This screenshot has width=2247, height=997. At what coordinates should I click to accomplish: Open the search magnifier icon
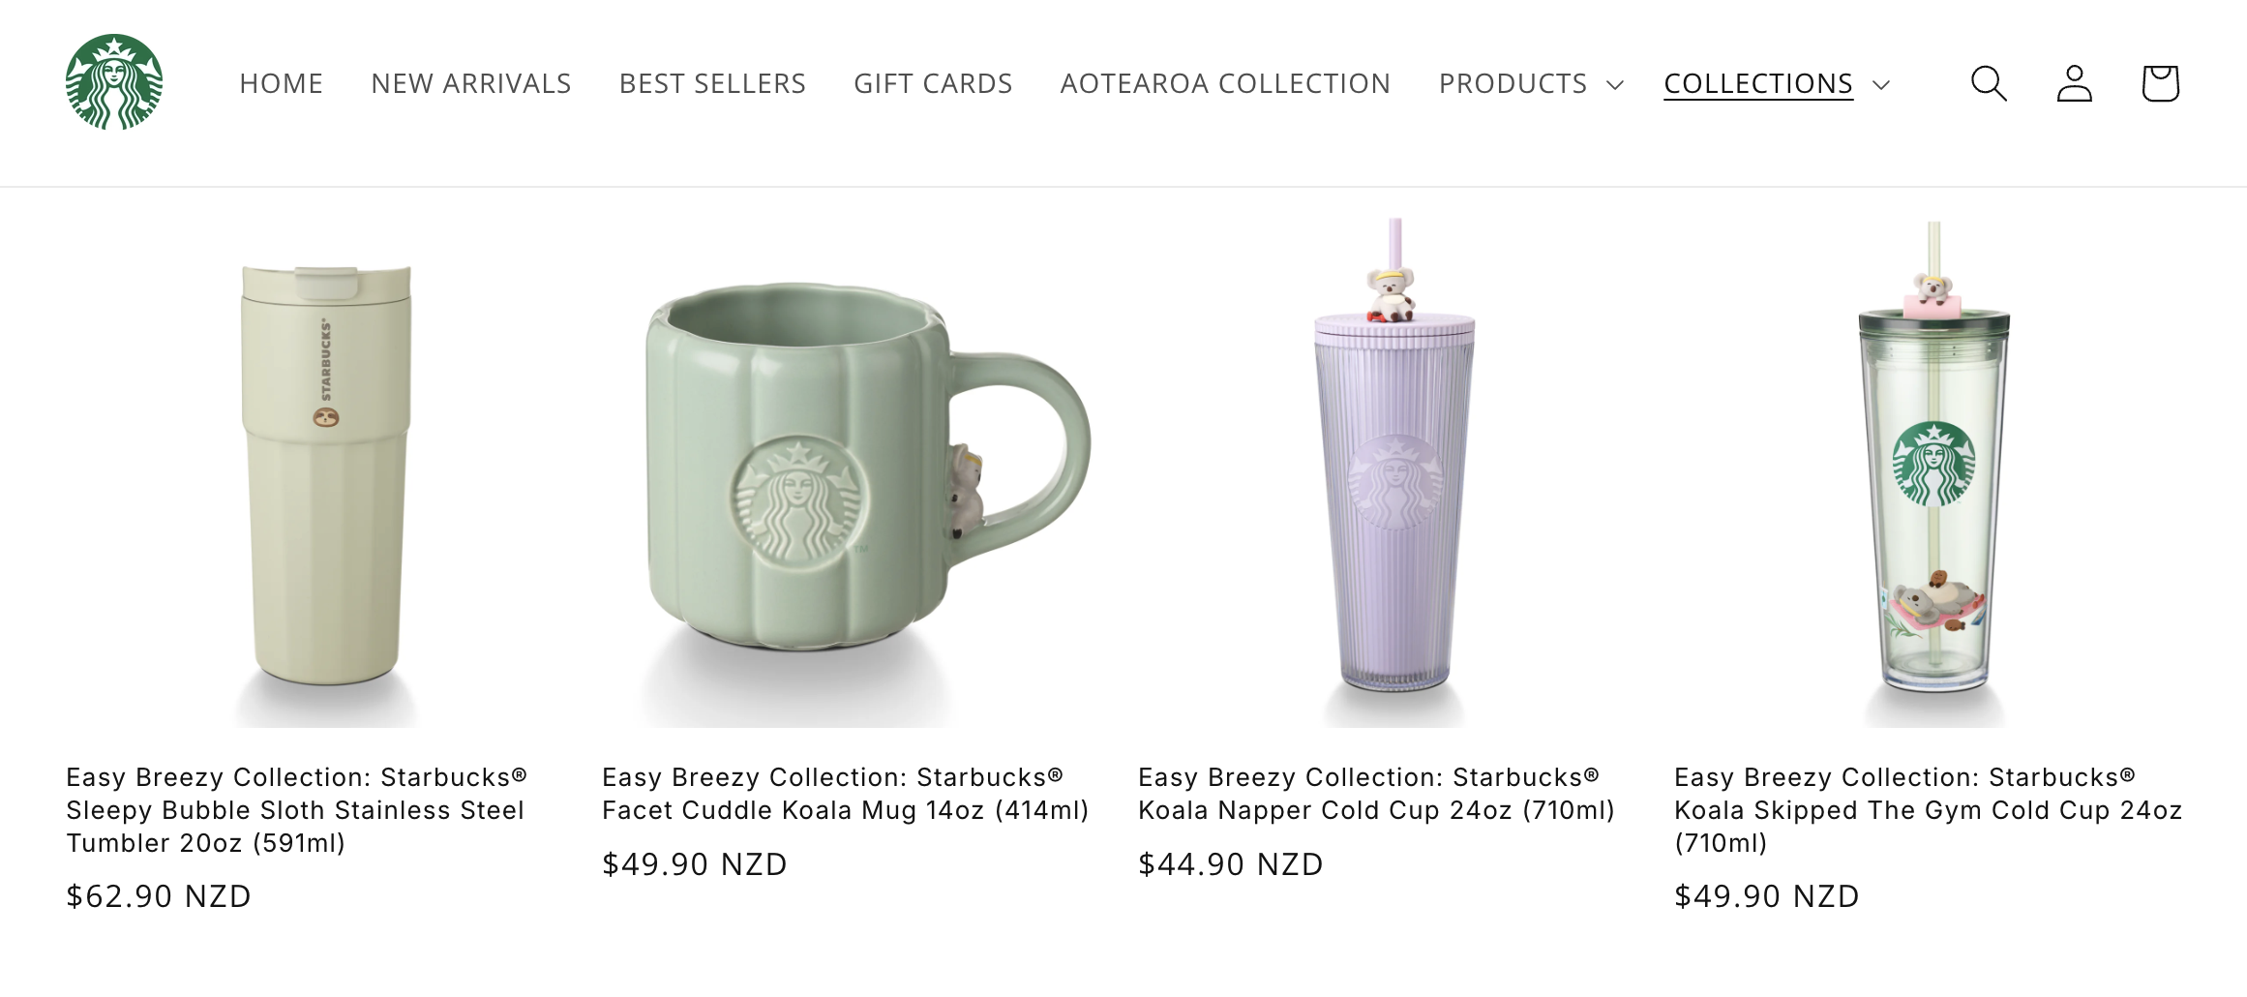click(1989, 83)
